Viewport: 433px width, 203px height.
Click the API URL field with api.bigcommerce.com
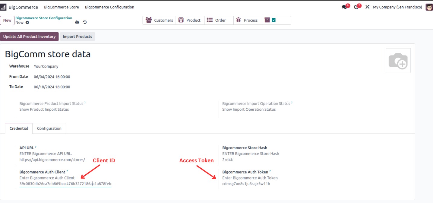tap(52, 160)
